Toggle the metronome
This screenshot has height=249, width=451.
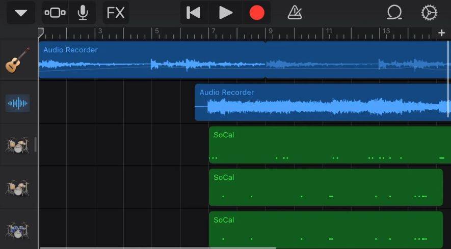[x=295, y=13]
